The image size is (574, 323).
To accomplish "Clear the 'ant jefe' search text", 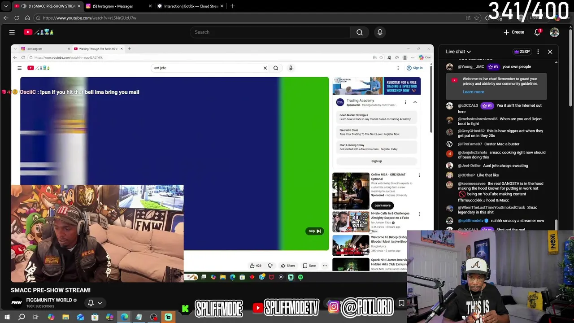I will point(265,68).
